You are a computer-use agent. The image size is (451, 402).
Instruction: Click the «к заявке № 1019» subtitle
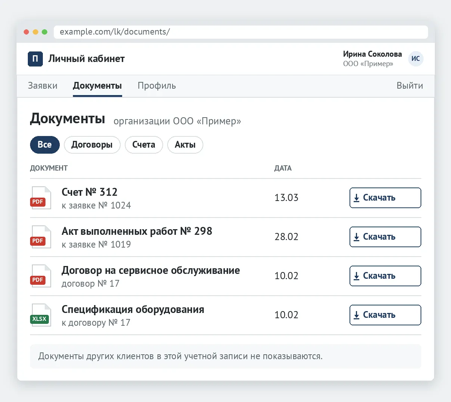tap(96, 245)
